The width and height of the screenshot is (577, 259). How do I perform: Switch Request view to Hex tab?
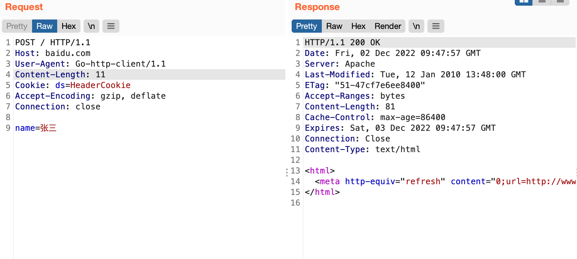69,26
